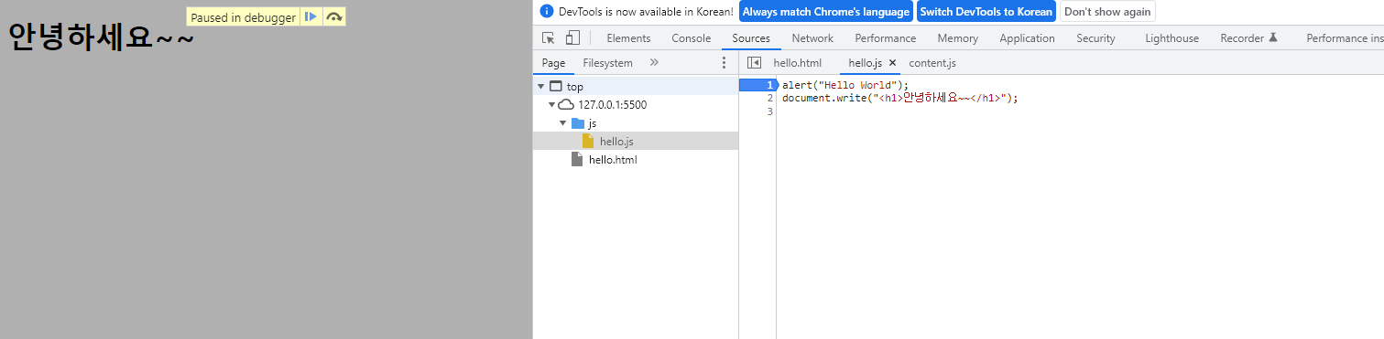Click the Paused in debugger label

244,17
